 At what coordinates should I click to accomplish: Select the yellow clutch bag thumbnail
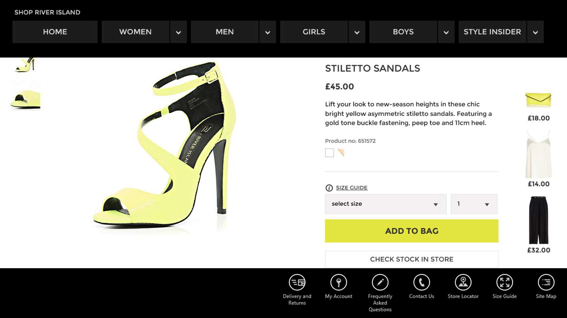[538, 100]
